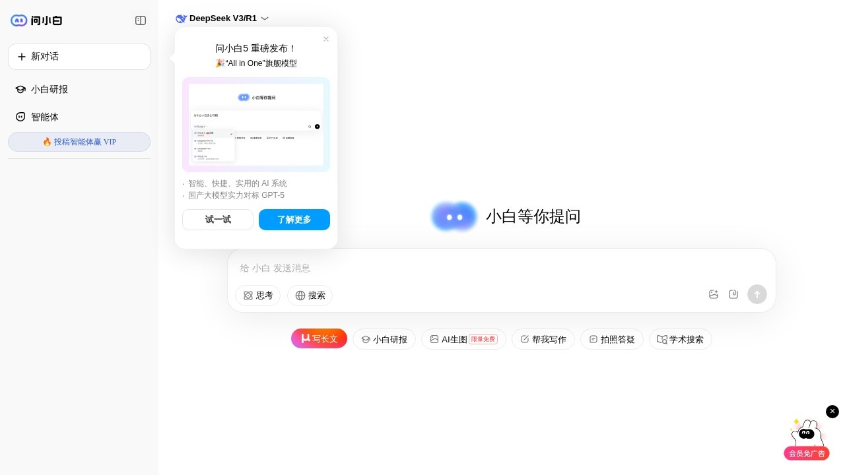This screenshot has width=845, height=475.
Task: Enable 思考 thinking mode
Action: (x=257, y=296)
